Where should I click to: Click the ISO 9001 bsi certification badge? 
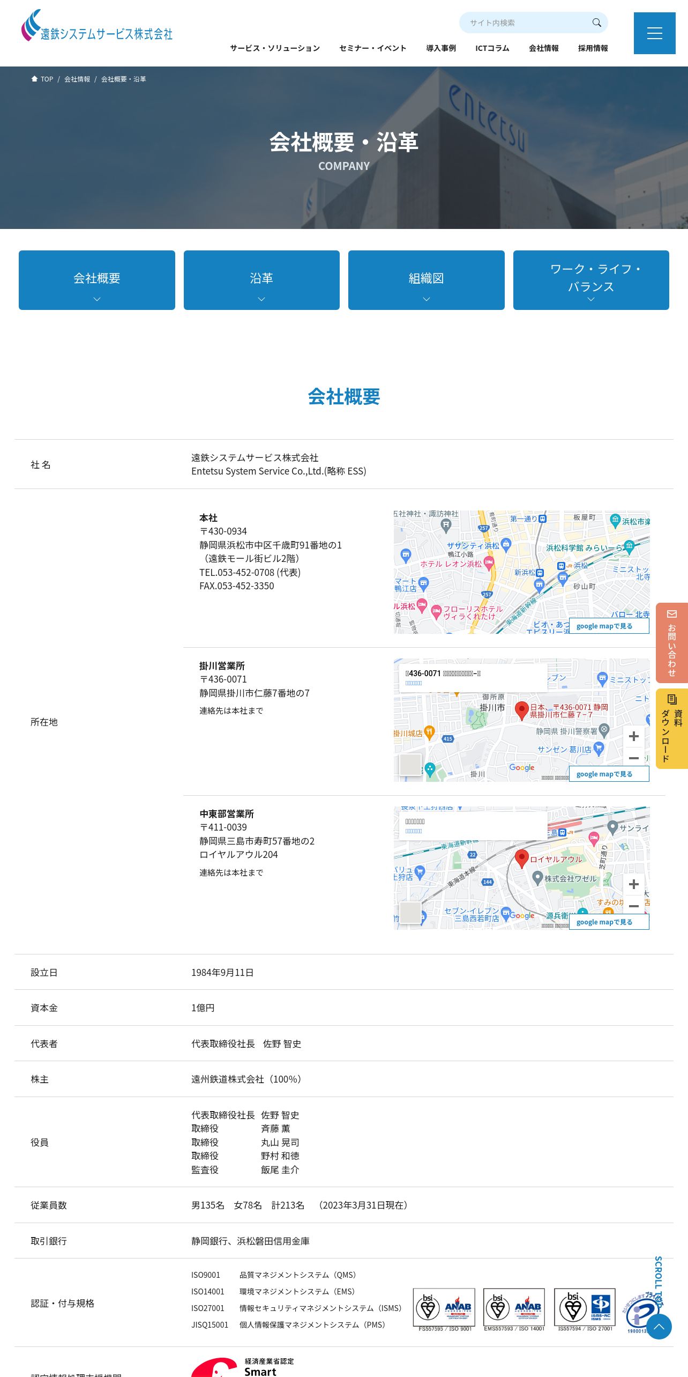444,1309
